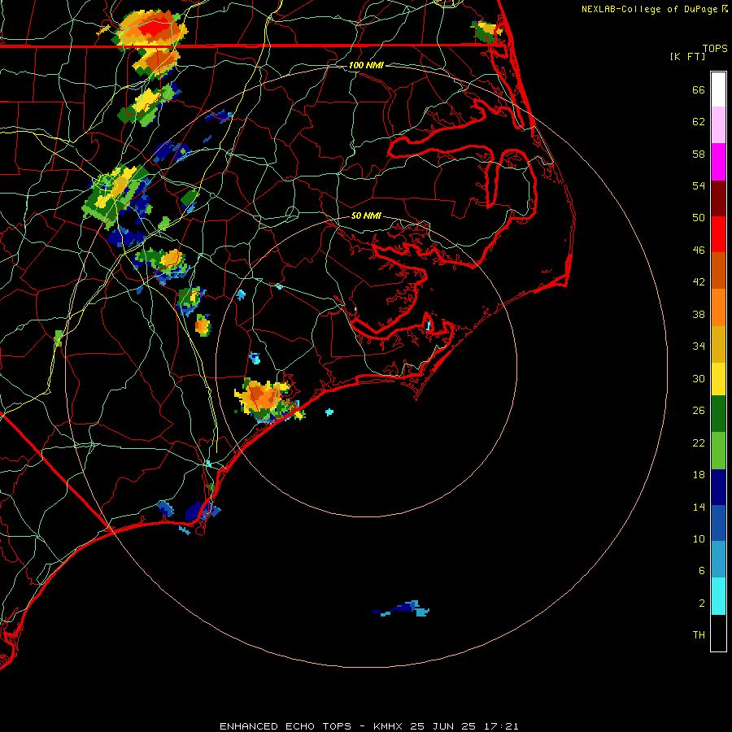Click the TOPS legend title
Viewport: 732px width, 732px height.
click(715, 49)
